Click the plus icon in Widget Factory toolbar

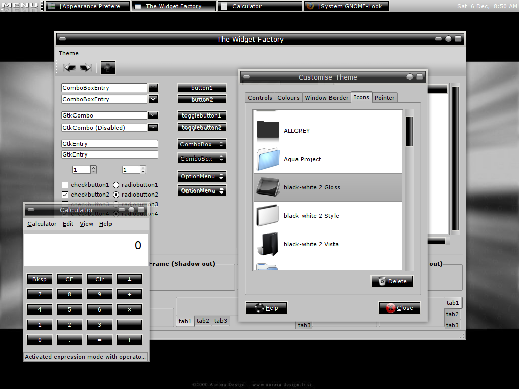[x=108, y=68]
